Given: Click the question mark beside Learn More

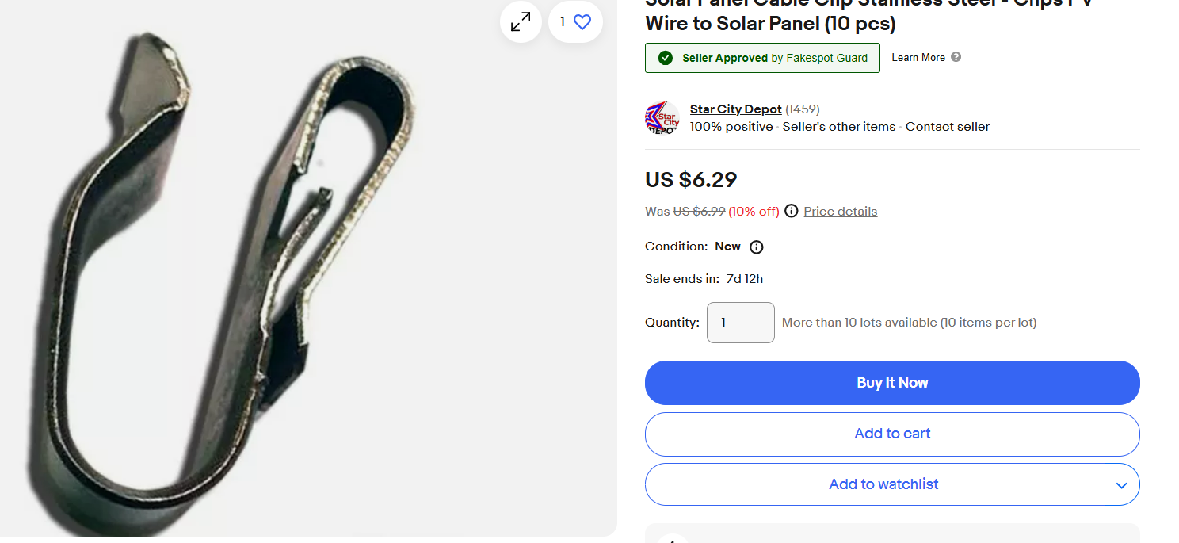Looking at the screenshot, I should point(956,57).
